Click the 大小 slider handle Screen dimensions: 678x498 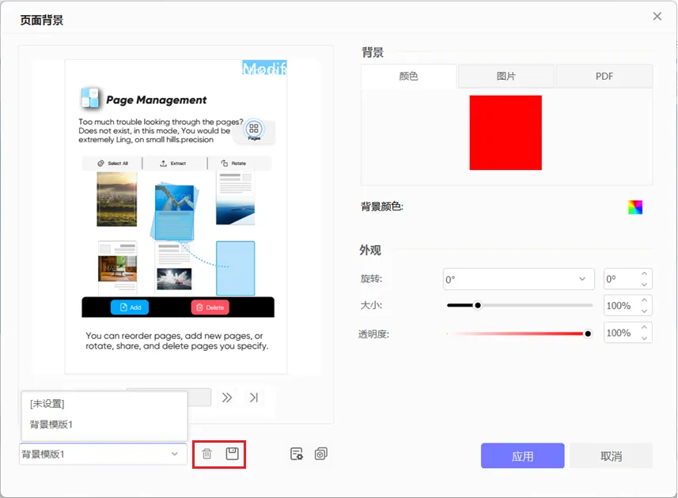pyautogui.click(x=478, y=306)
